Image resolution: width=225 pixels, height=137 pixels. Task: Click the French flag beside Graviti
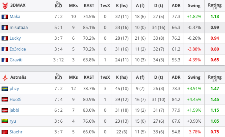point(5,60)
